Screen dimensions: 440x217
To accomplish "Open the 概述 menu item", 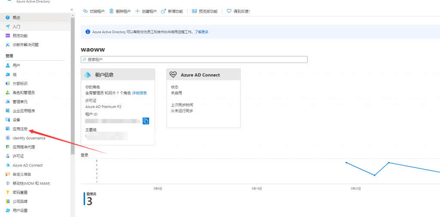I will pos(35,18).
